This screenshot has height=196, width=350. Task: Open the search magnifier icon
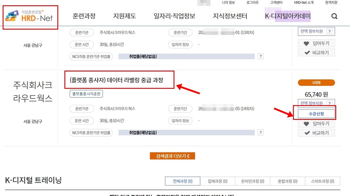(x=334, y=16)
